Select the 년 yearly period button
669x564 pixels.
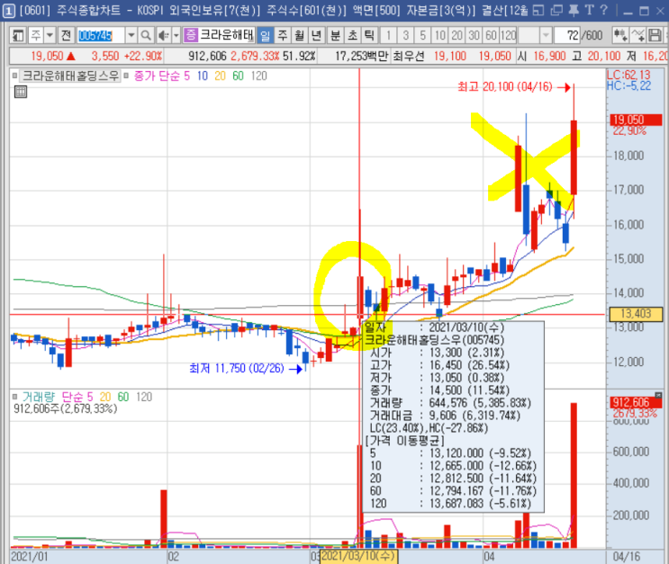(316, 35)
